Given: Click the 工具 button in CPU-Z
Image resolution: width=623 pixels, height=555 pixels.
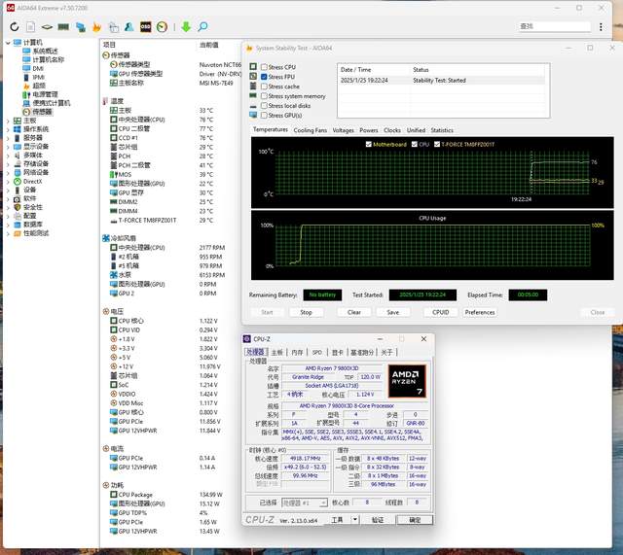Looking at the screenshot, I should [x=338, y=519].
